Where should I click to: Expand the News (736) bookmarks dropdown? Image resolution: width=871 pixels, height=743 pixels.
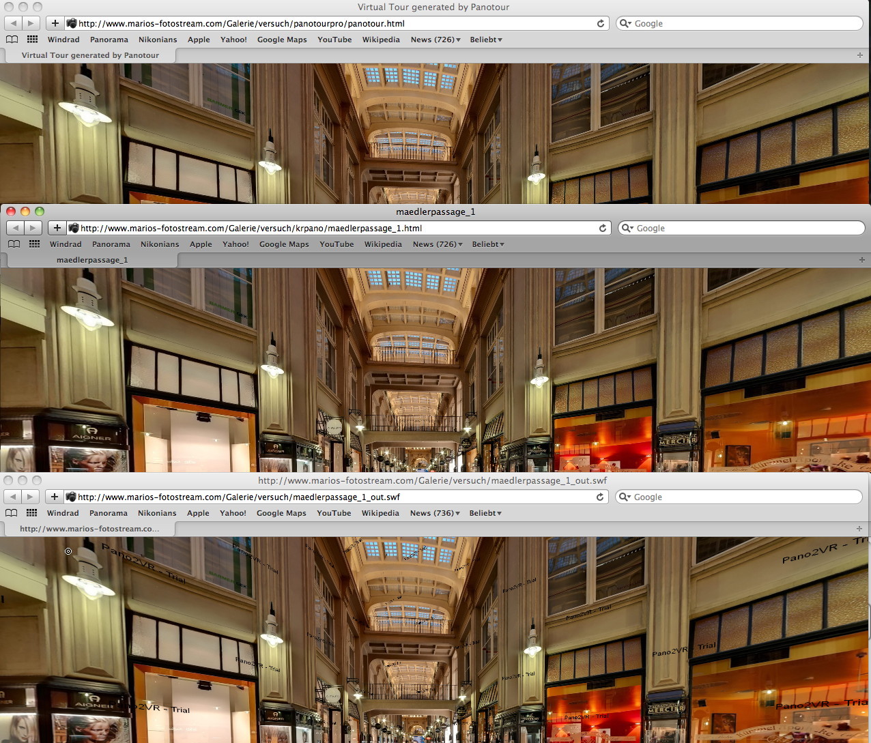[x=435, y=513]
